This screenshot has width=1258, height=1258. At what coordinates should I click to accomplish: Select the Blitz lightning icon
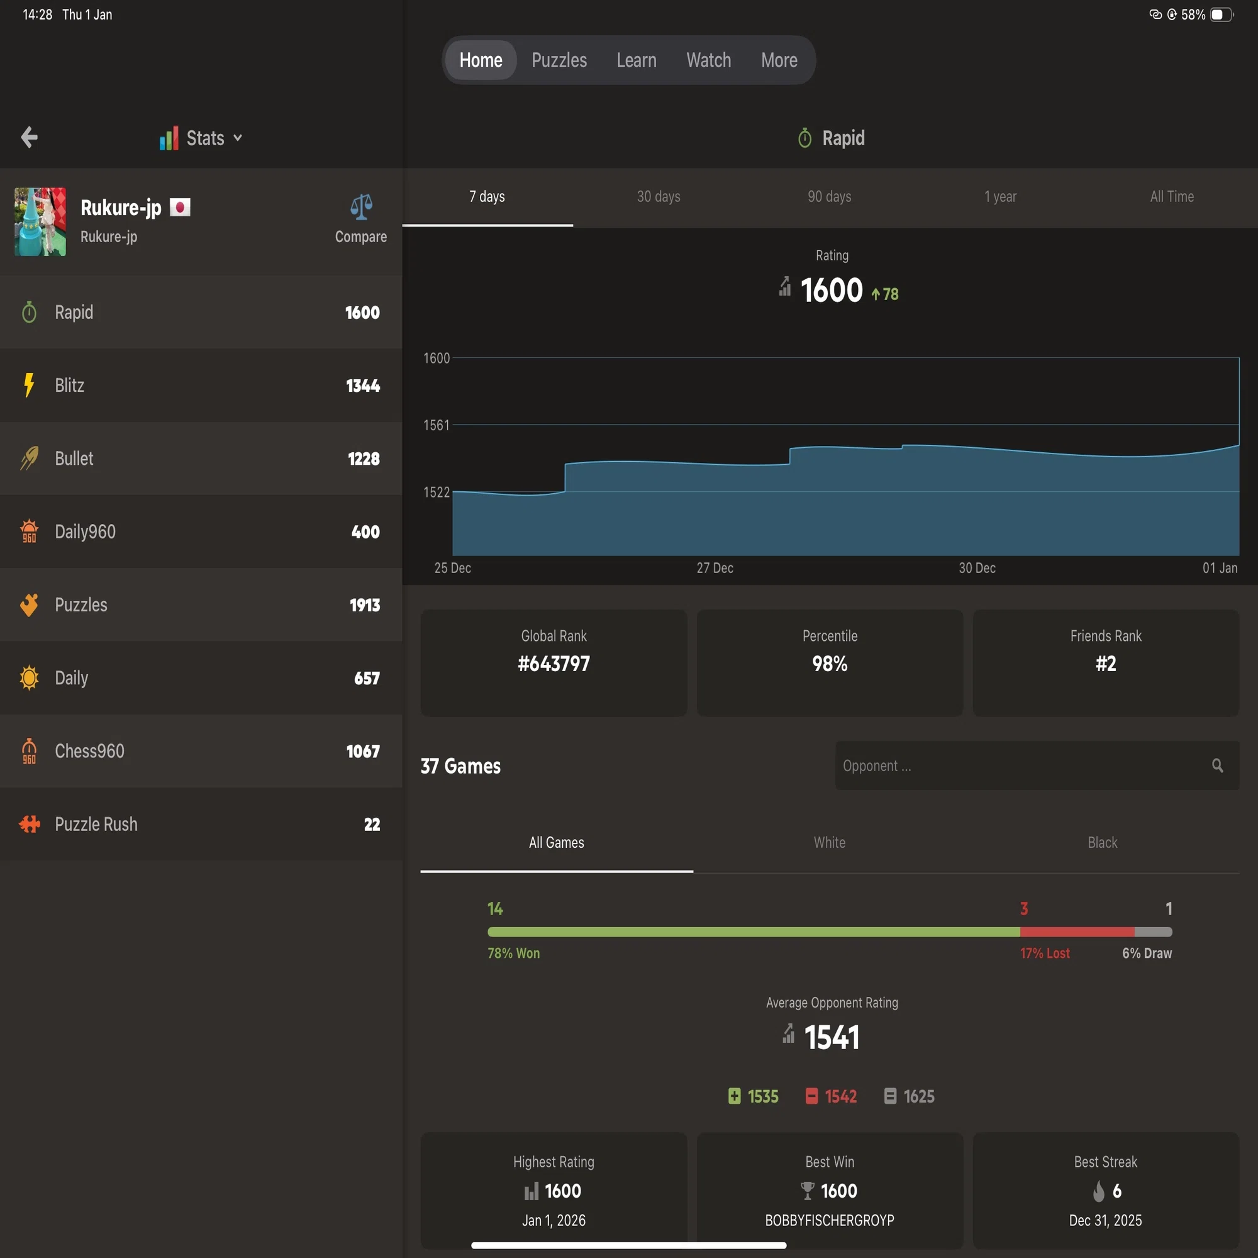(x=30, y=385)
